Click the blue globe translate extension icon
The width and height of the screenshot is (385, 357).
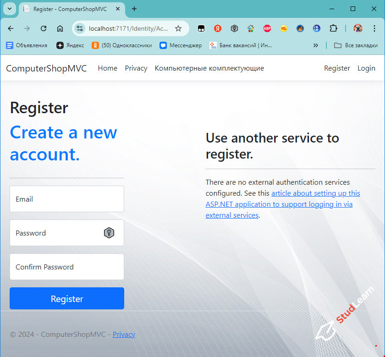[x=317, y=28]
